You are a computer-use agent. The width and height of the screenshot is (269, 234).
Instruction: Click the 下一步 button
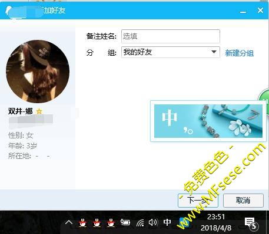pyautogui.click(x=198, y=201)
